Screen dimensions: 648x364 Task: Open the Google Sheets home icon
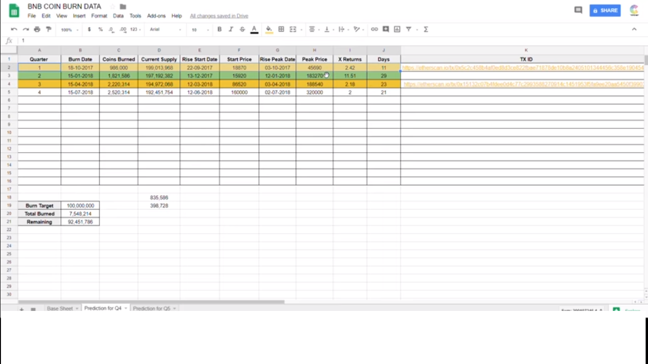[x=14, y=10]
